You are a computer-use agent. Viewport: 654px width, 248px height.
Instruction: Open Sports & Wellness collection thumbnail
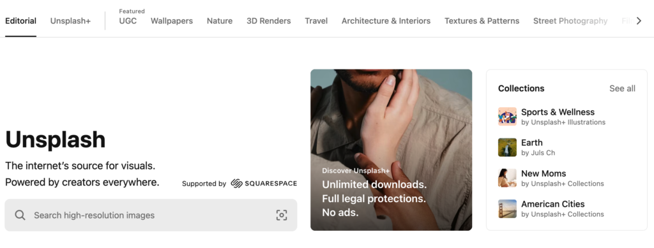pos(507,117)
